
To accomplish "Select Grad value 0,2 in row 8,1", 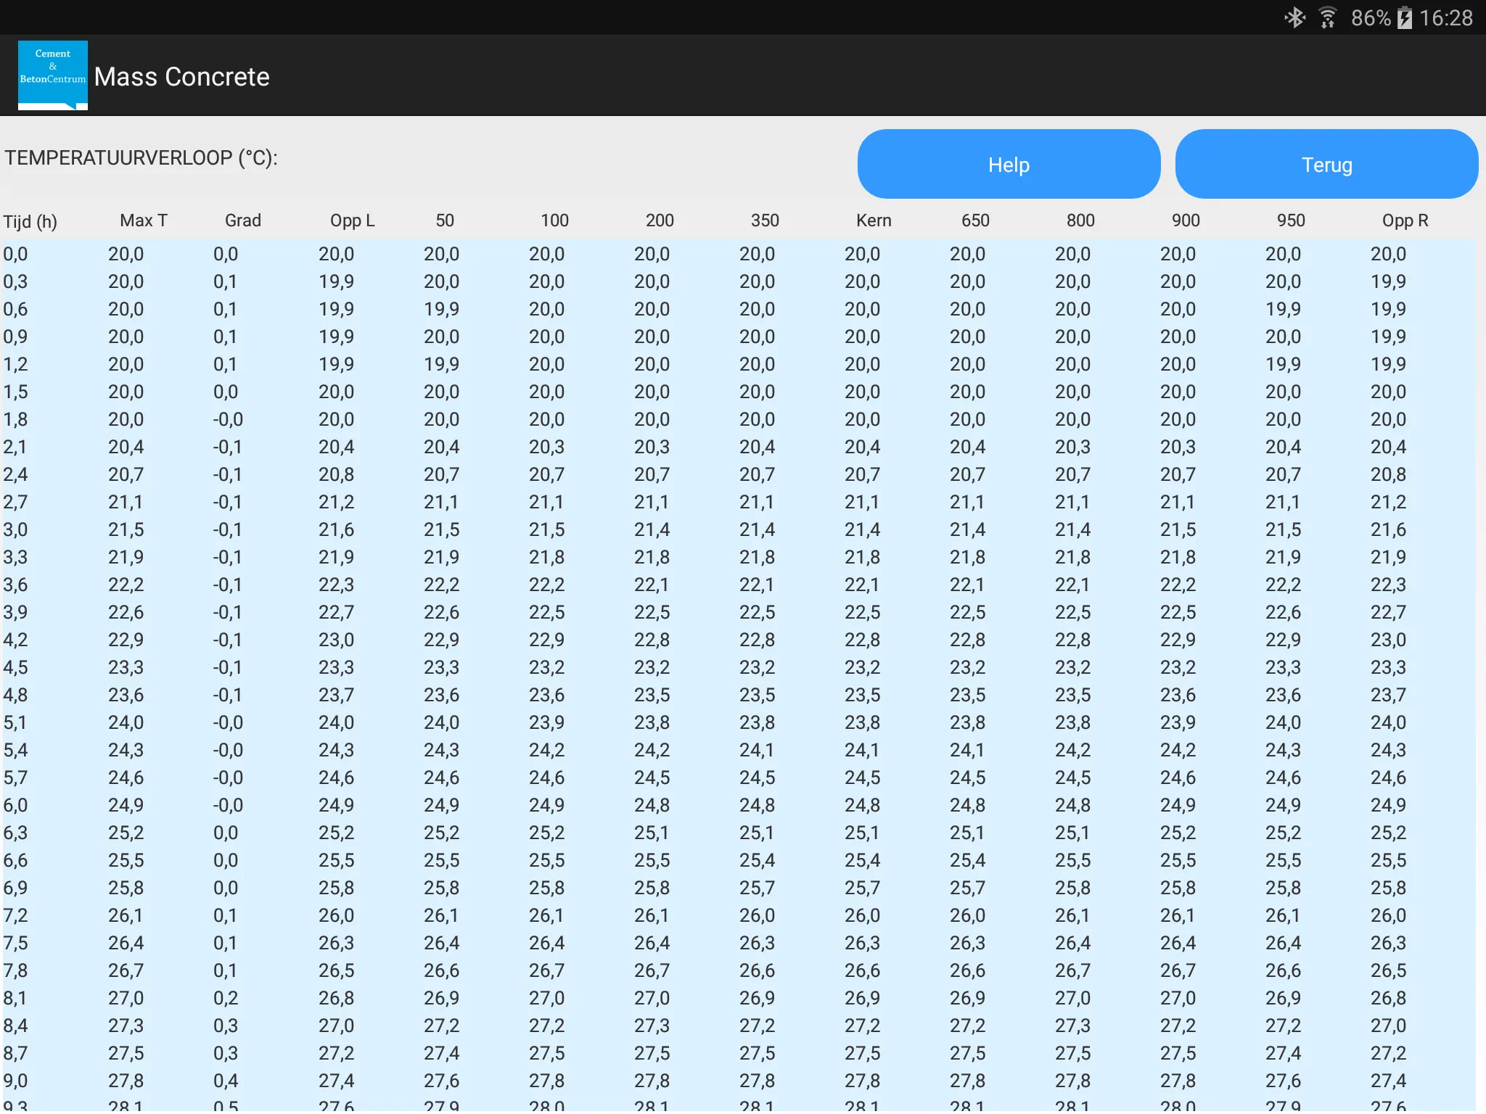I will coord(225,998).
